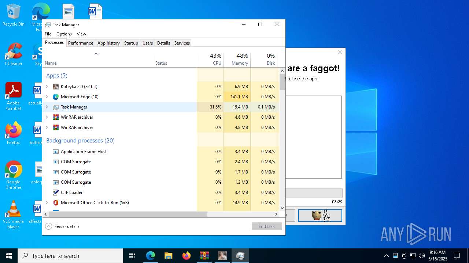
Task: Expand the Microsoft Edge (10) process group
Action: [47, 97]
